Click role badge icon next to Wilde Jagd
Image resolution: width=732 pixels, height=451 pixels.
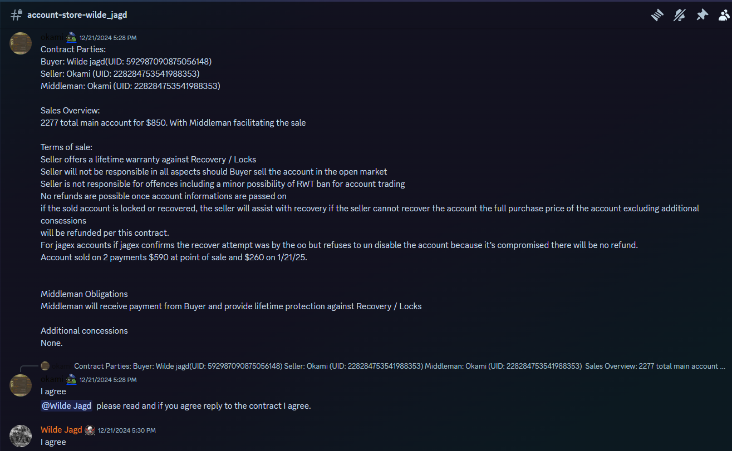tap(90, 430)
